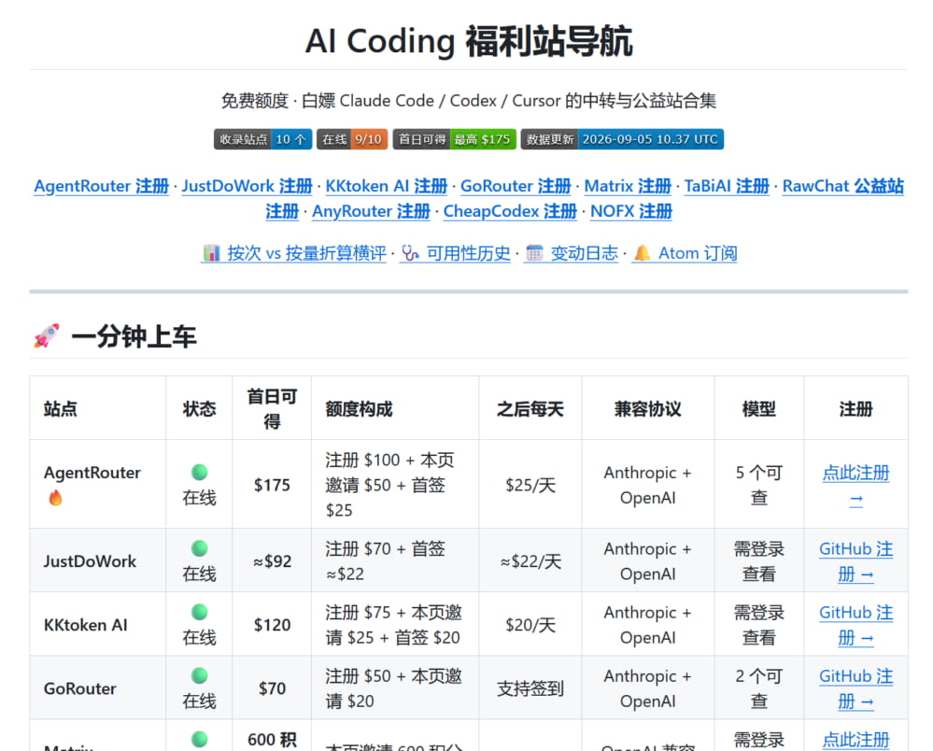Click the rocket emoji beside 一分钟上车

[47, 336]
